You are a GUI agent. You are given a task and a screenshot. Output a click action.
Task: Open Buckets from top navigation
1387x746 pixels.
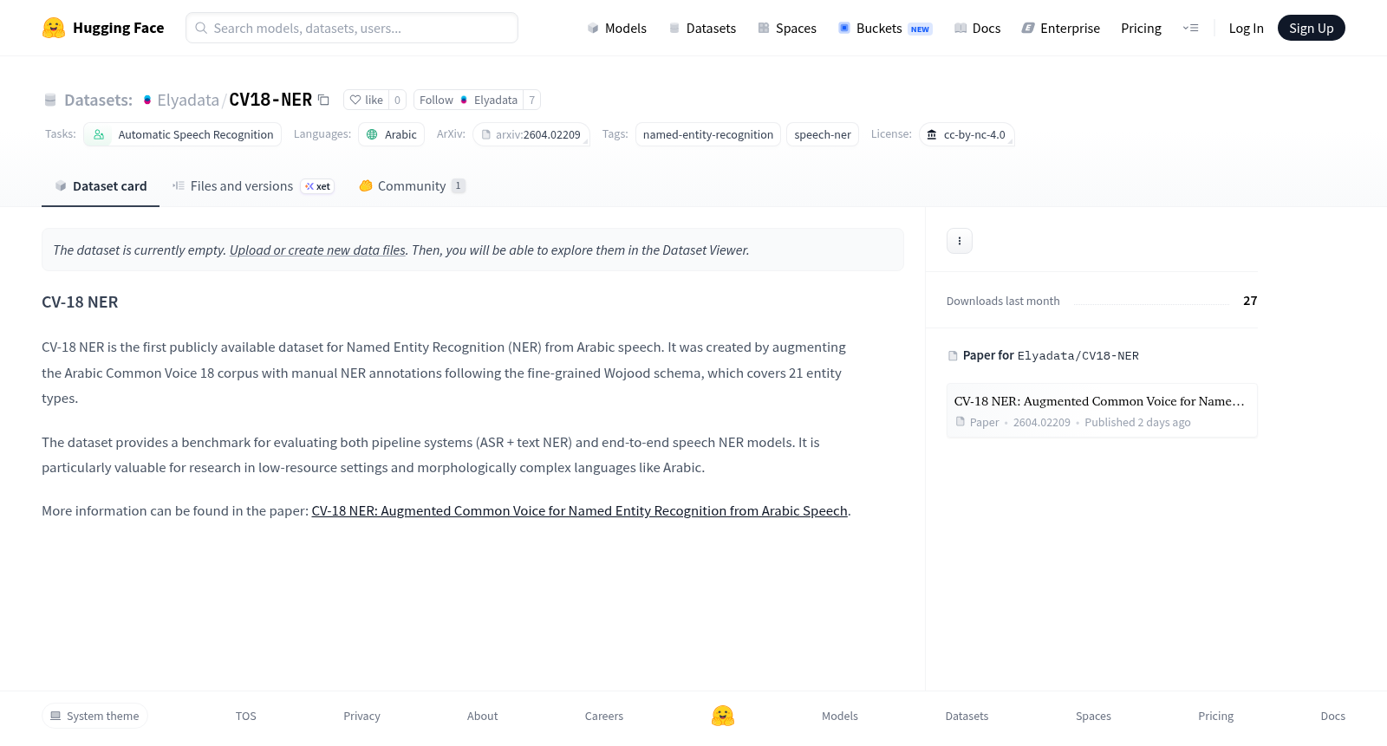[x=885, y=28]
